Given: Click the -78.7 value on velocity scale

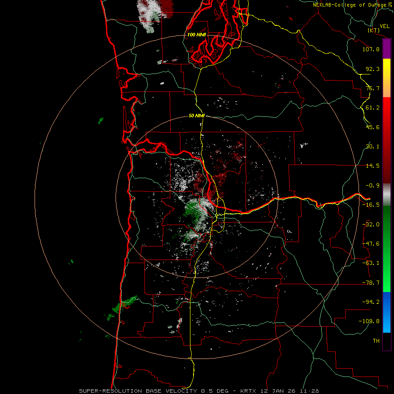Looking at the screenshot, I should click(x=371, y=283).
